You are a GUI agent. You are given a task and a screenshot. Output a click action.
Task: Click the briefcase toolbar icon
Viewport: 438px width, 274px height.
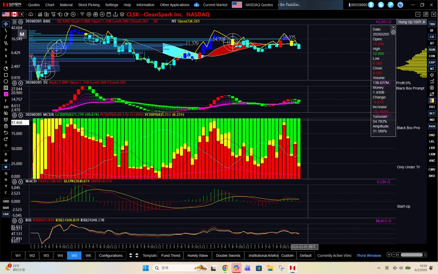(x=95, y=14)
